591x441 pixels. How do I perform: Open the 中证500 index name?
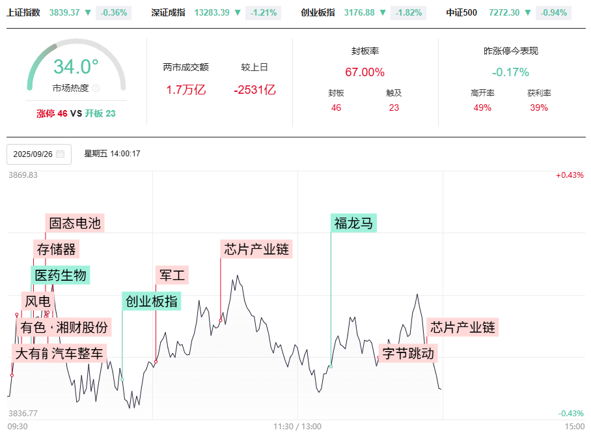pos(461,12)
